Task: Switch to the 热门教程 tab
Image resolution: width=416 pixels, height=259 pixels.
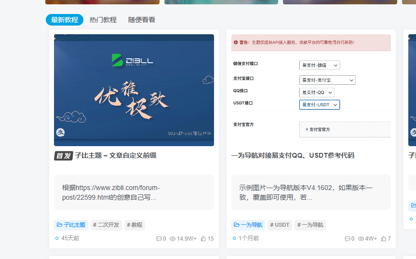Action: coord(103,20)
